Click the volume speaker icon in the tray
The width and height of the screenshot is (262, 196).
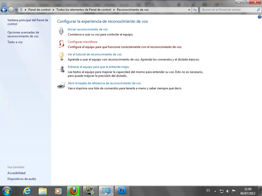228,191
